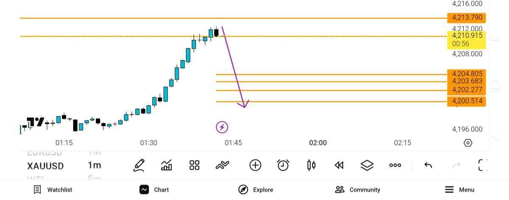
Task: Open the XAUUSD symbol selector
Action: pyautogui.click(x=45, y=166)
